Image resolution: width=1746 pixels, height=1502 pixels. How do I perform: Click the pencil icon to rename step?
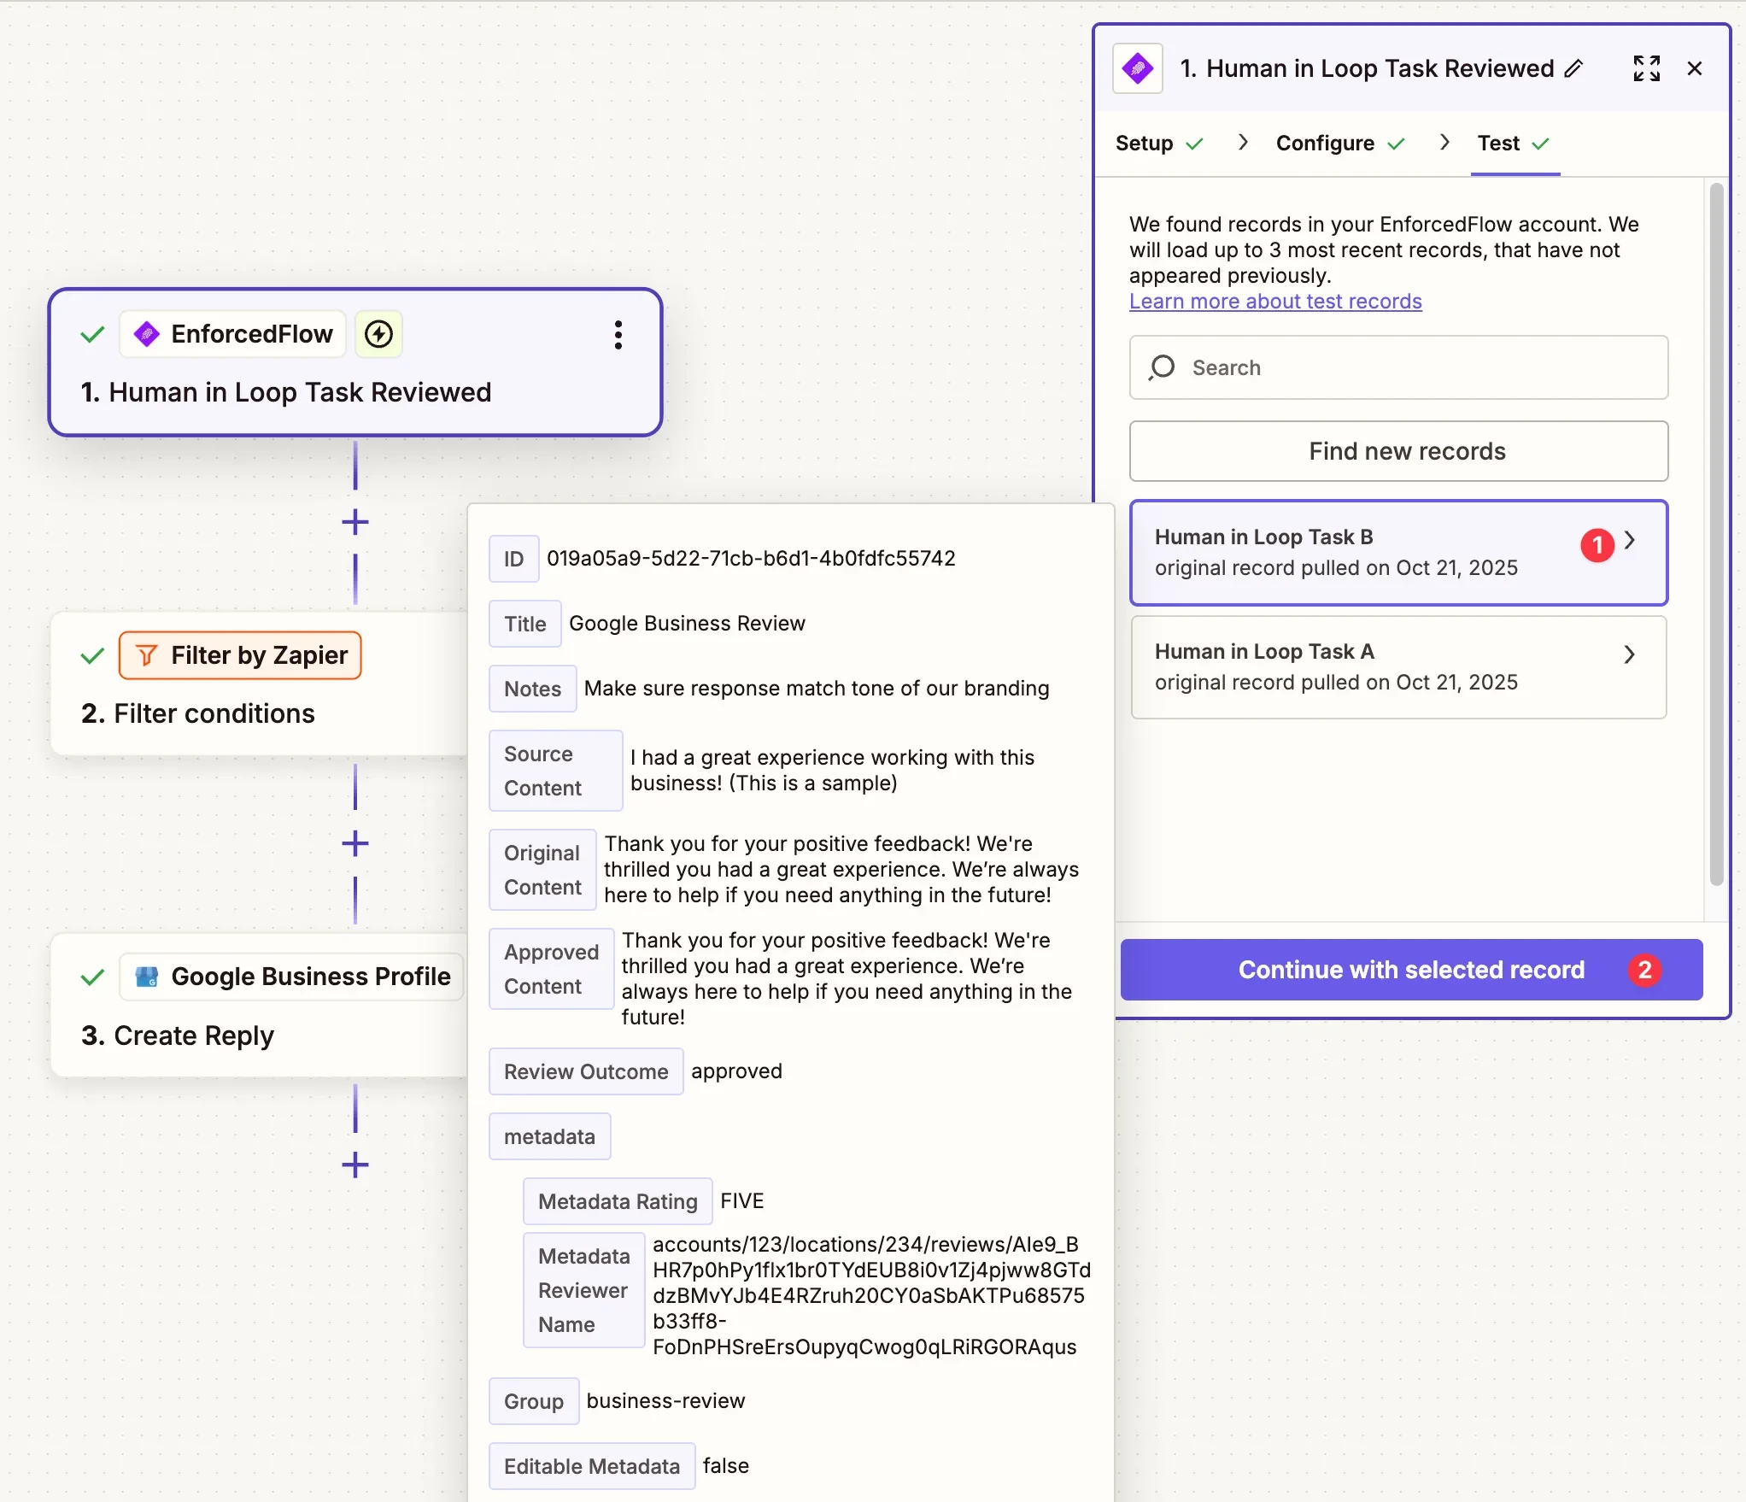coord(1573,68)
